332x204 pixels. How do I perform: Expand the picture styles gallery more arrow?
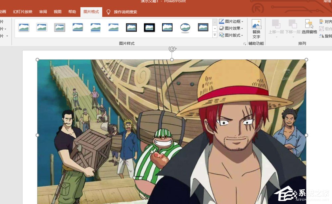(214, 35)
